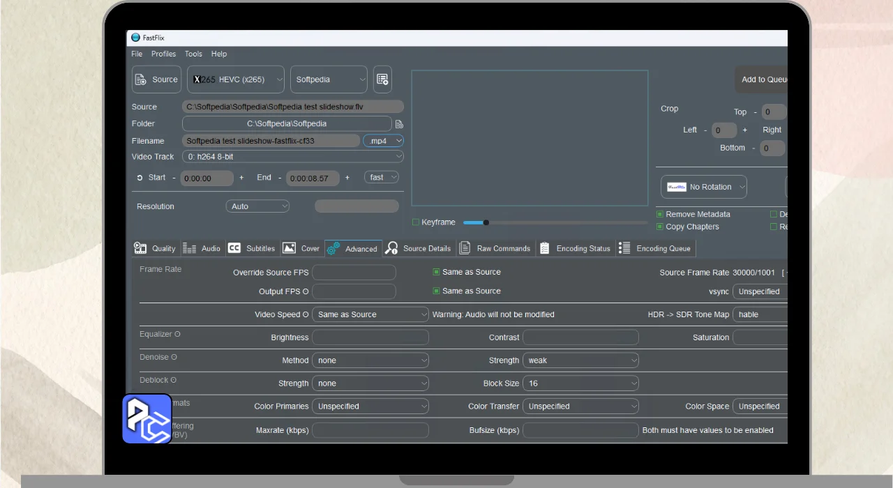Click the reset Start time icon

(140, 178)
